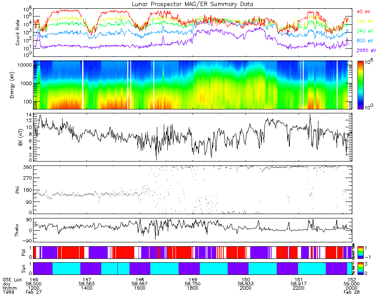Image resolution: width=391 pixels, height=304 pixels.
Task: Select the purple '2950 eV' legend label
Action: (x=366, y=50)
